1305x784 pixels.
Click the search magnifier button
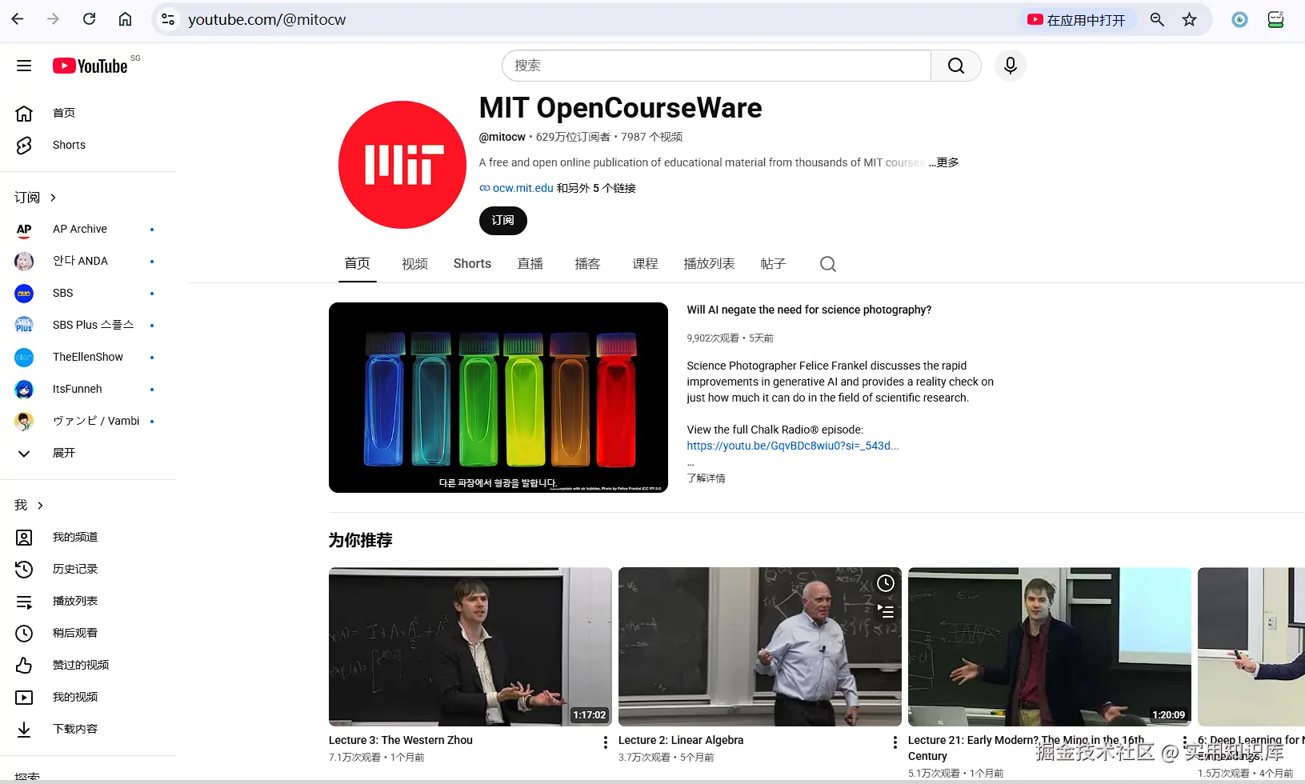pos(956,66)
